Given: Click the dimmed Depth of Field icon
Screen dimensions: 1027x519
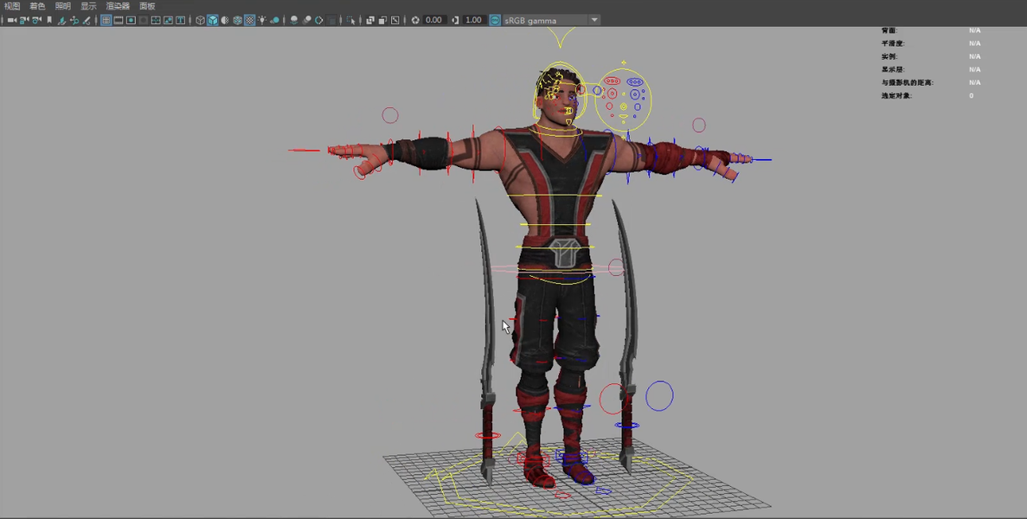Looking at the screenshot, I should coord(332,20).
